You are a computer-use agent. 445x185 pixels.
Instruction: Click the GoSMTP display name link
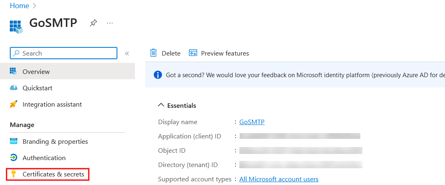(252, 122)
